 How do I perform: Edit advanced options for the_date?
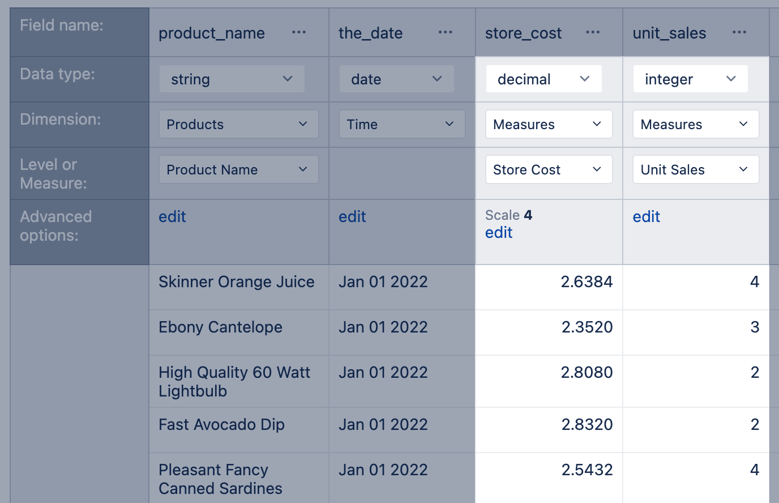point(352,217)
